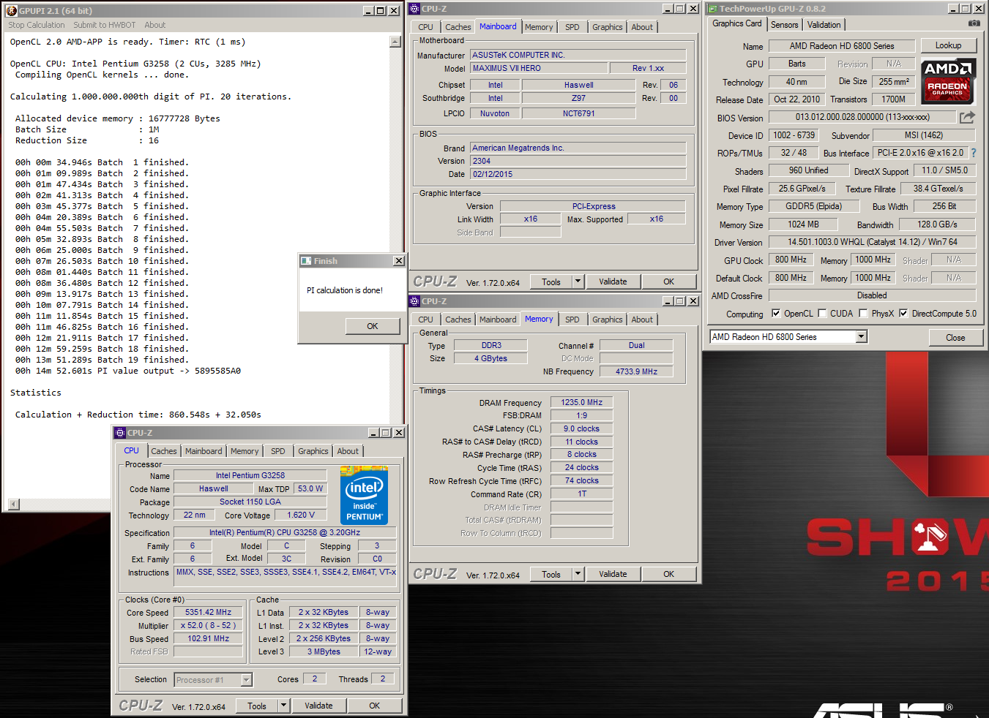Click OK in the Finish dialog
Screen dimensions: 989x718
tap(373, 326)
